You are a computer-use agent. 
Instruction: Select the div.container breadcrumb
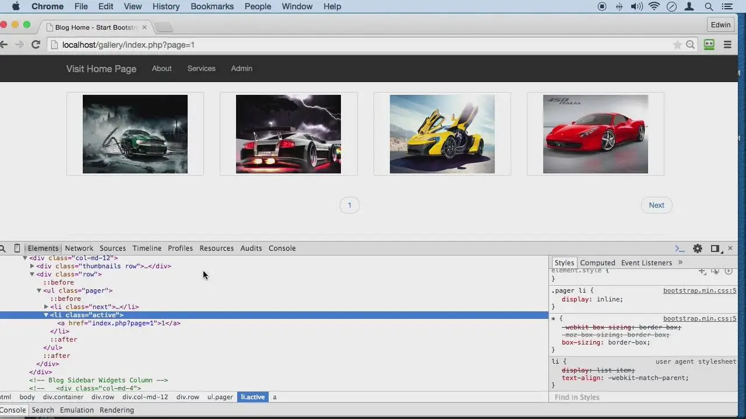pyautogui.click(x=63, y=397)
